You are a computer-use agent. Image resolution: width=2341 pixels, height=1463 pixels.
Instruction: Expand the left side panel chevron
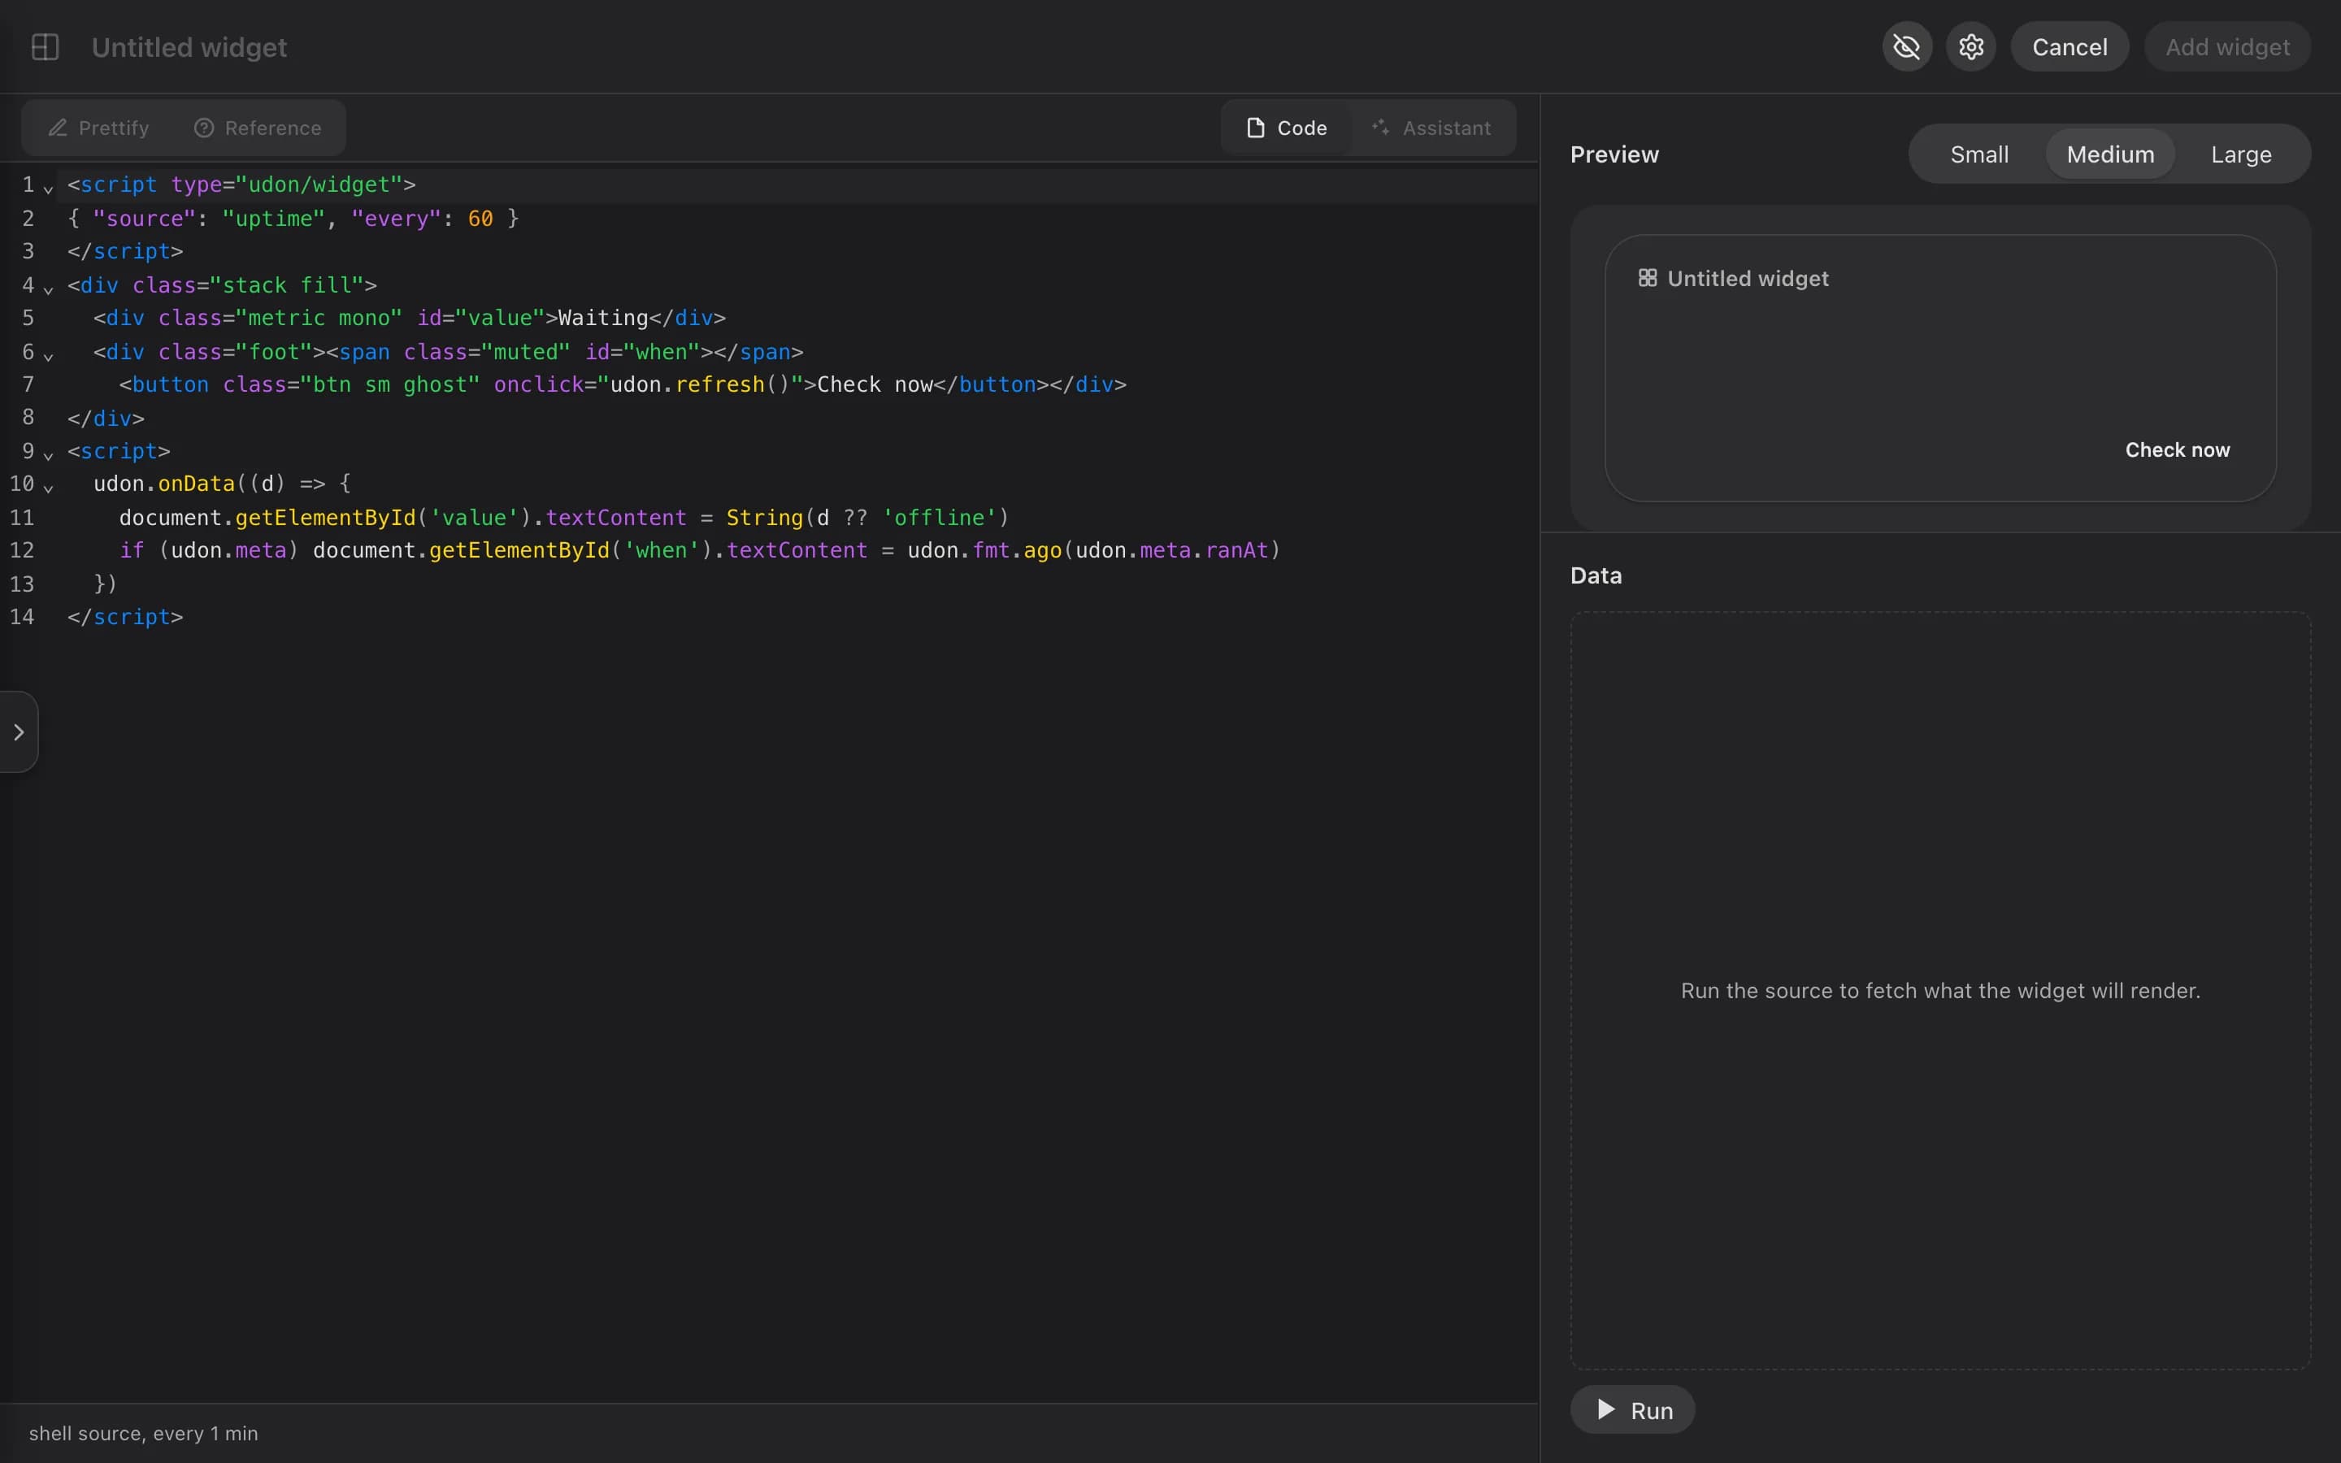[x=19, y=731]
